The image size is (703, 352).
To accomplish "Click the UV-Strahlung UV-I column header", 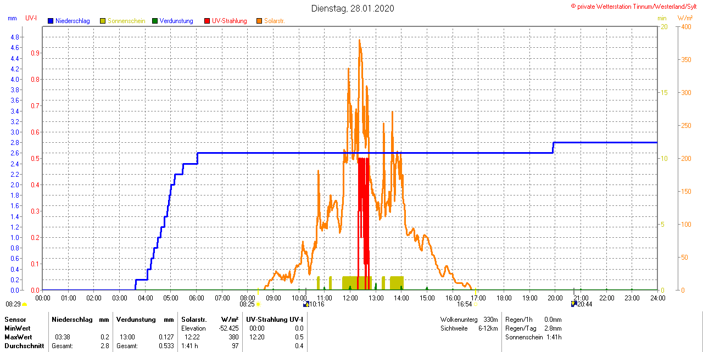I will [x=275, y=320].
